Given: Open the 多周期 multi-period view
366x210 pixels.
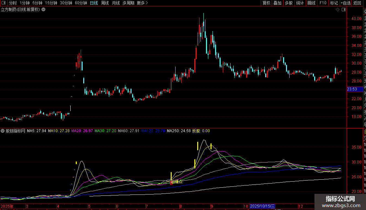Looking at the screenshot, I should click(128, 3).
